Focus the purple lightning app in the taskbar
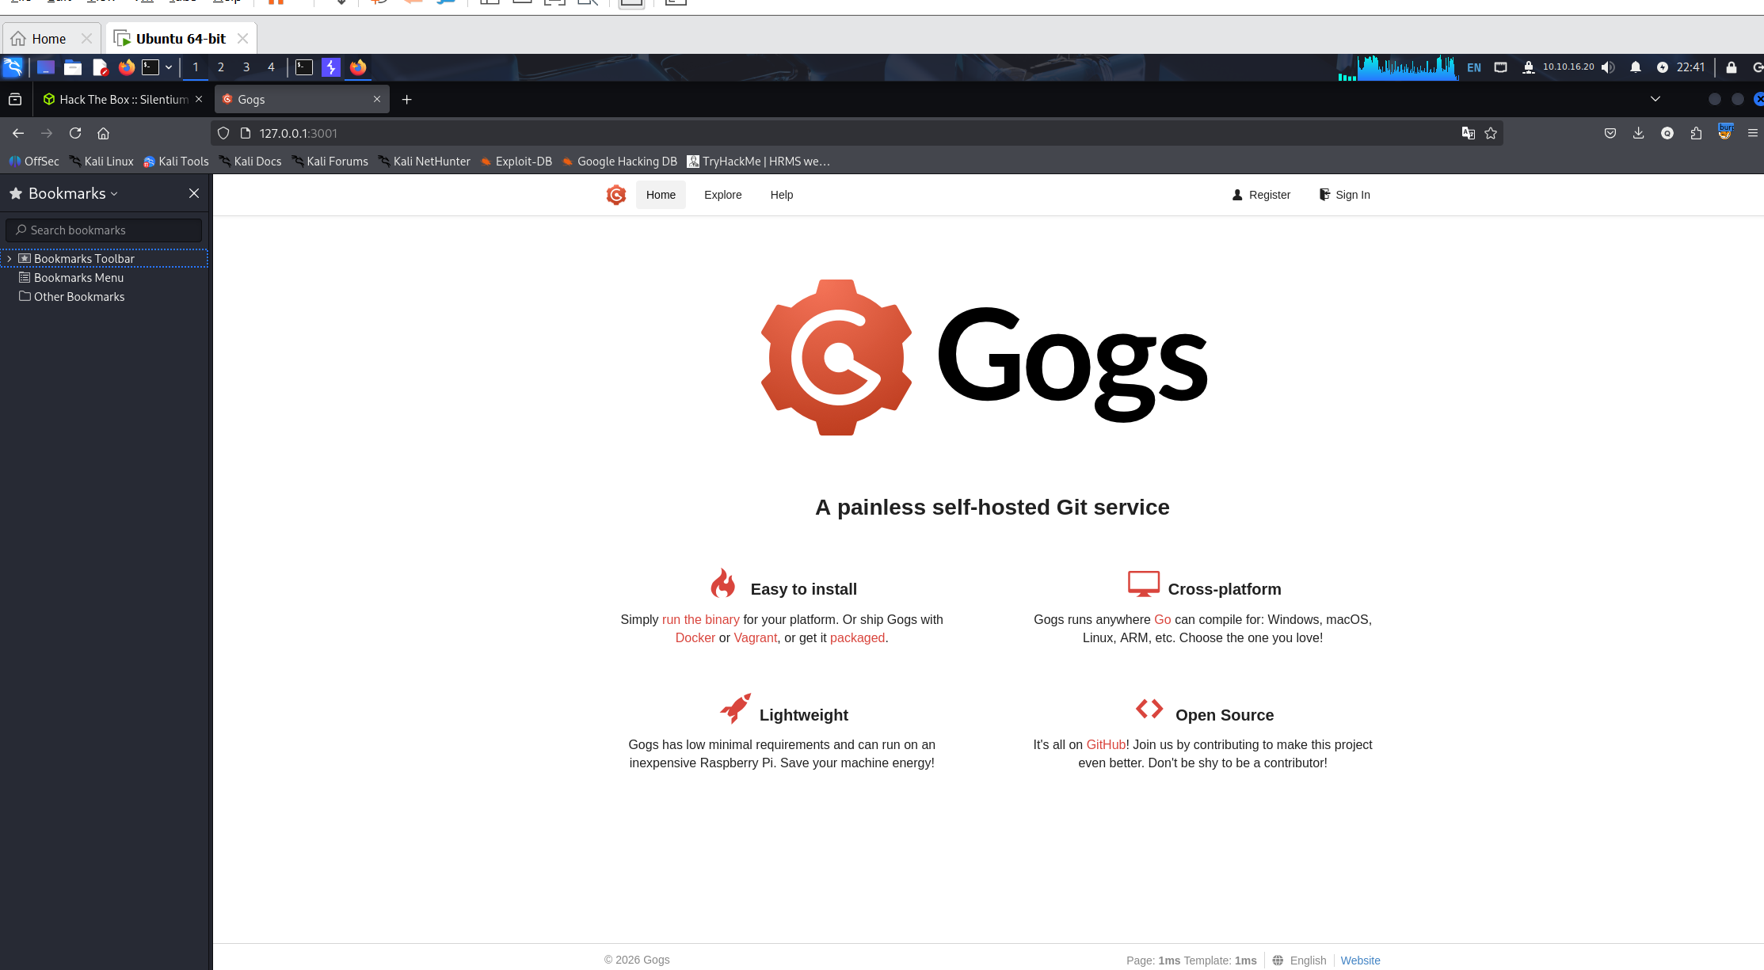The height and width of the screenshot is (970, 1764). [x=331, y=67]
